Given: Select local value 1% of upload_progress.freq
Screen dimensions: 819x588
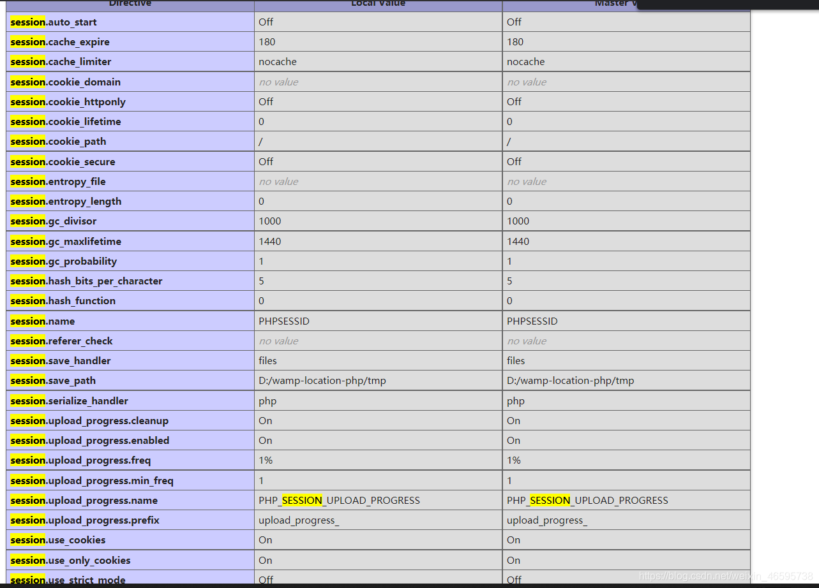Looking at the screenshot, I should (x=266, y=460).
